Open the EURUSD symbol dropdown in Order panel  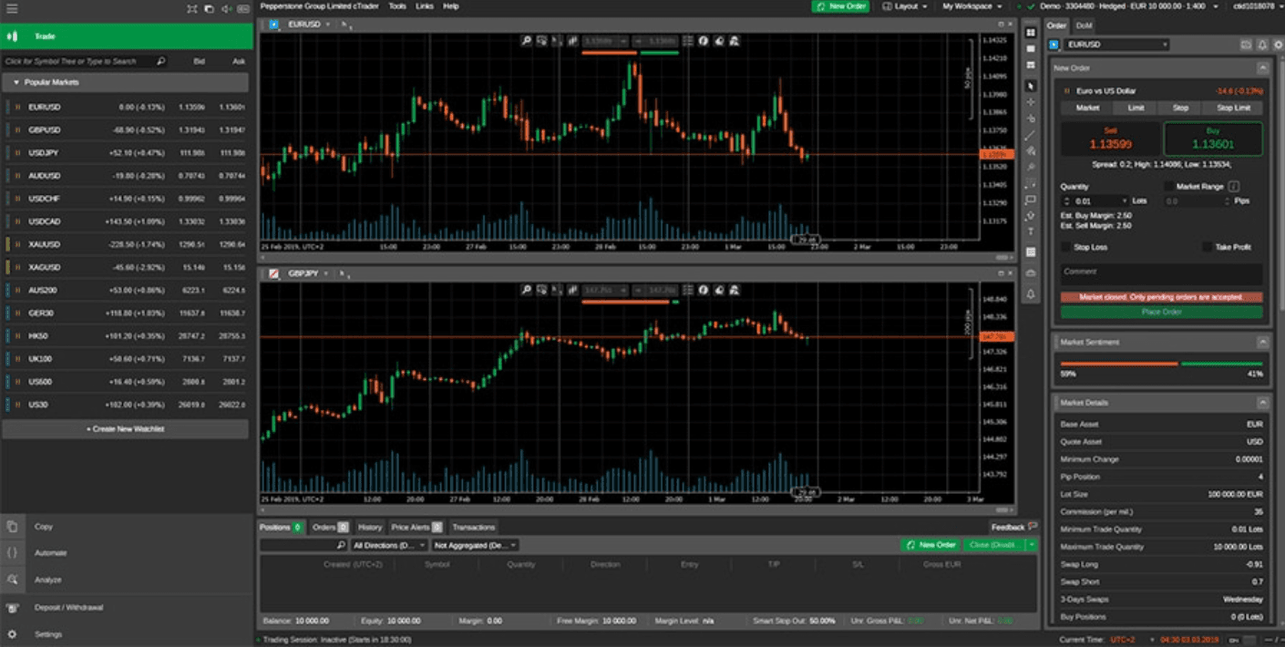point(1116,45)
